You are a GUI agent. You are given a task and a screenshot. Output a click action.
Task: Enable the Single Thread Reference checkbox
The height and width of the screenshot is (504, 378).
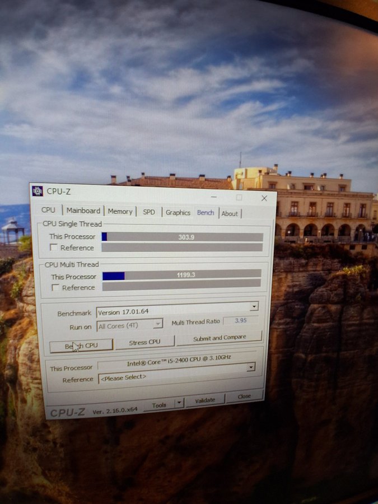coord(54,247)
